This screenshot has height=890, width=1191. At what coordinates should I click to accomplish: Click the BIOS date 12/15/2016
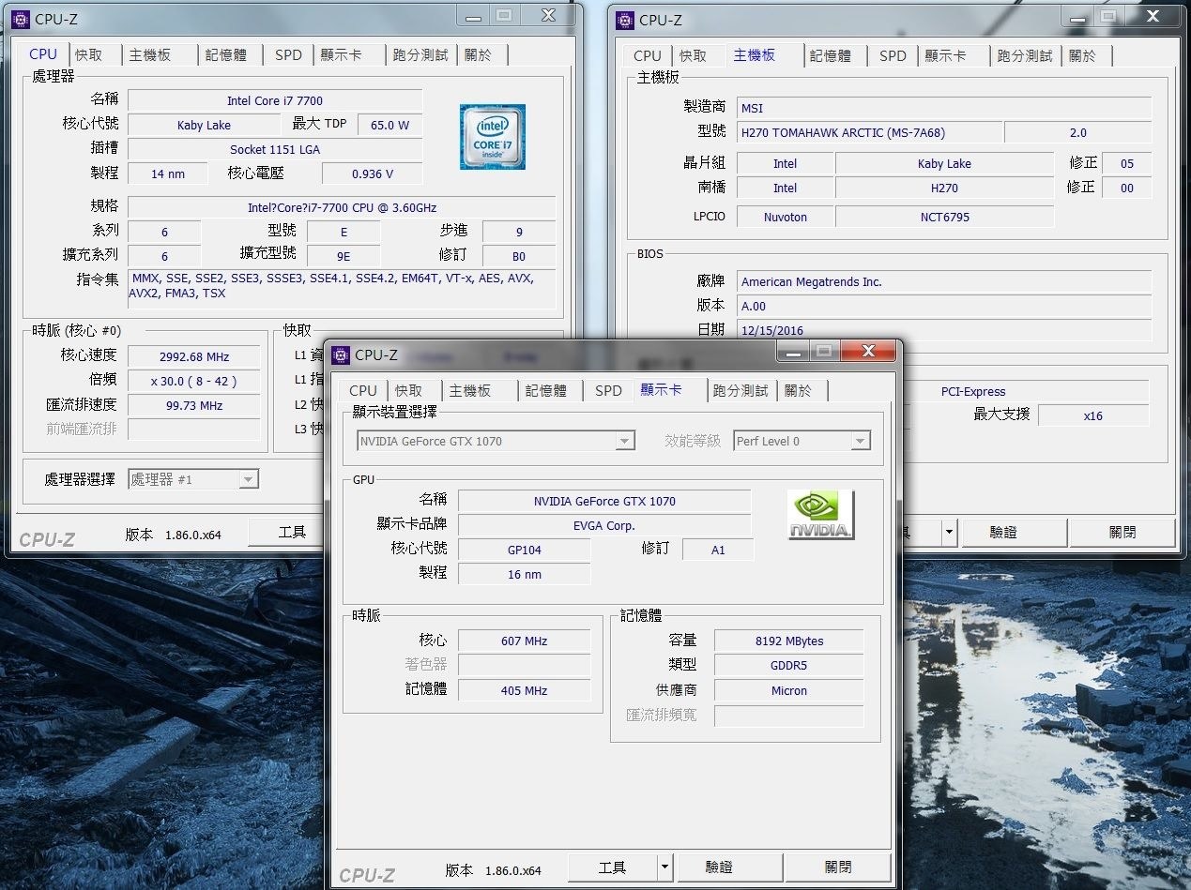pyautogui.click(x=943, y=330)
